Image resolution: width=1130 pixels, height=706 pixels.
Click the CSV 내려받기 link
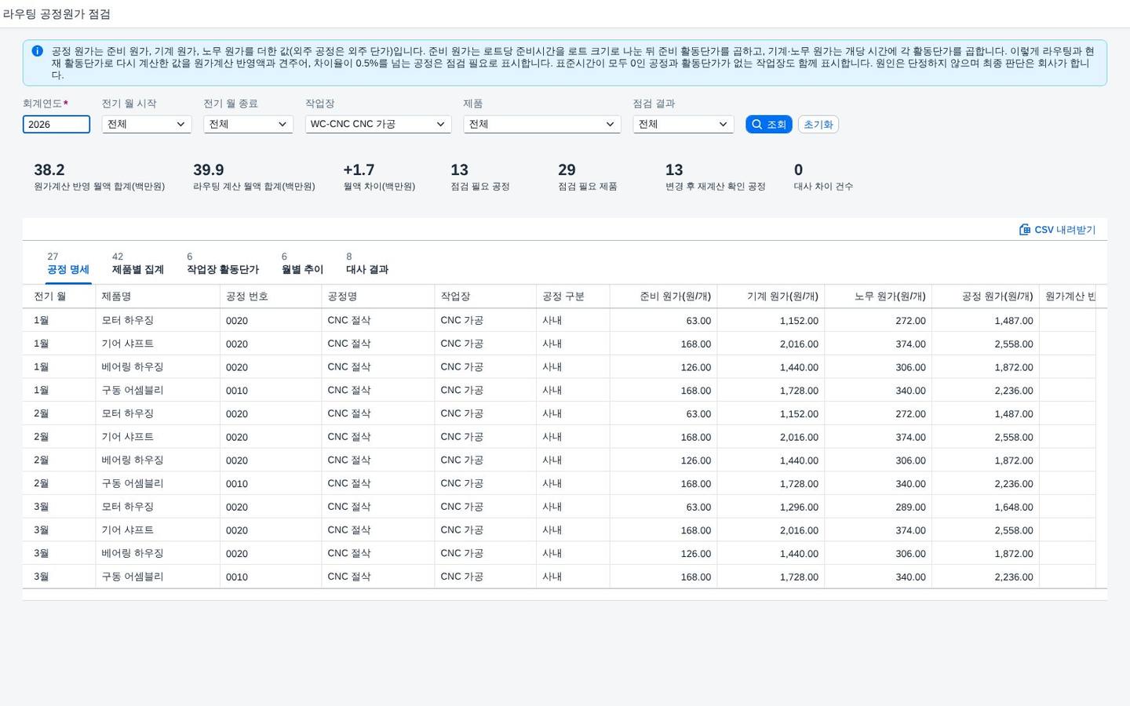click(x=1057, y=230)
